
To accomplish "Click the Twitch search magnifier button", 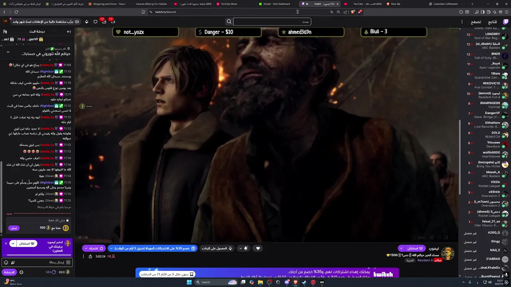I will (x=229, y=22).
